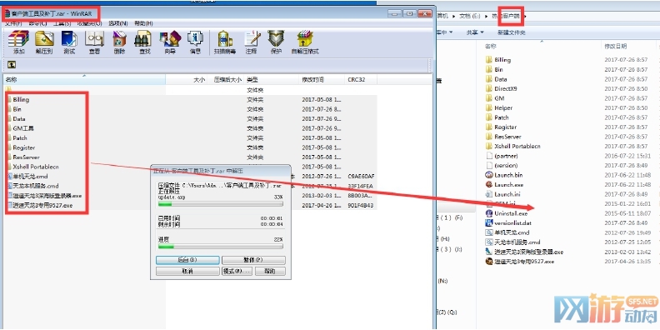The height and width of the screenshot is (330, 660).
Task: Click the 添加 (Add) toolbar icon in WinRAR
Action: coord(18,42)
